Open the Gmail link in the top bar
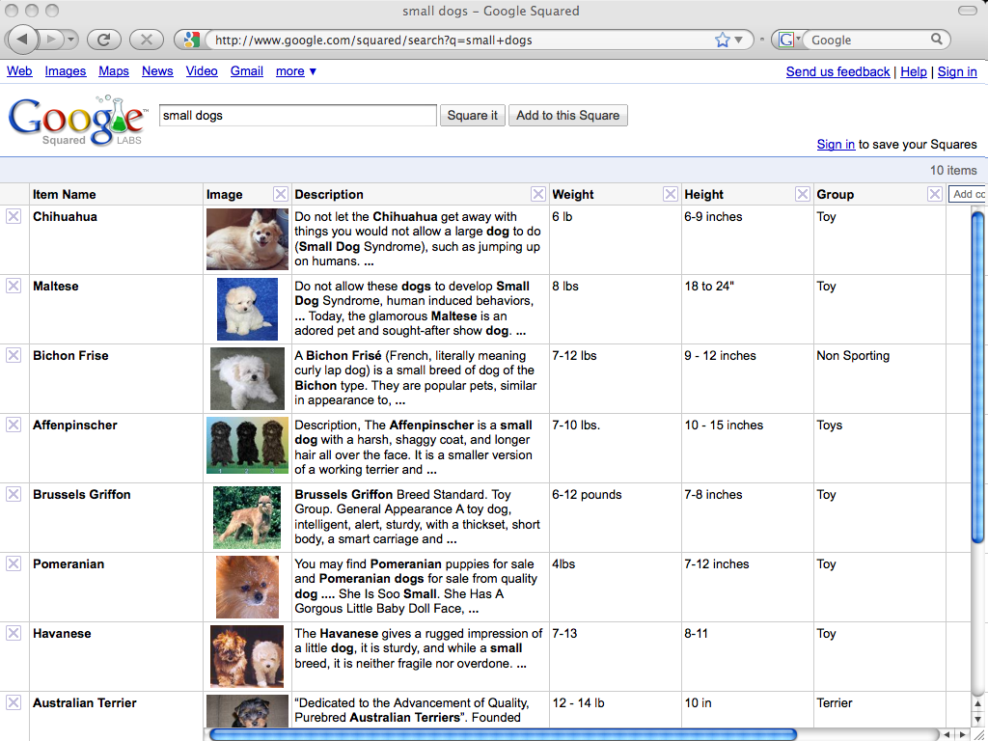Screen dimensions: 988x741 pos(246,71)
